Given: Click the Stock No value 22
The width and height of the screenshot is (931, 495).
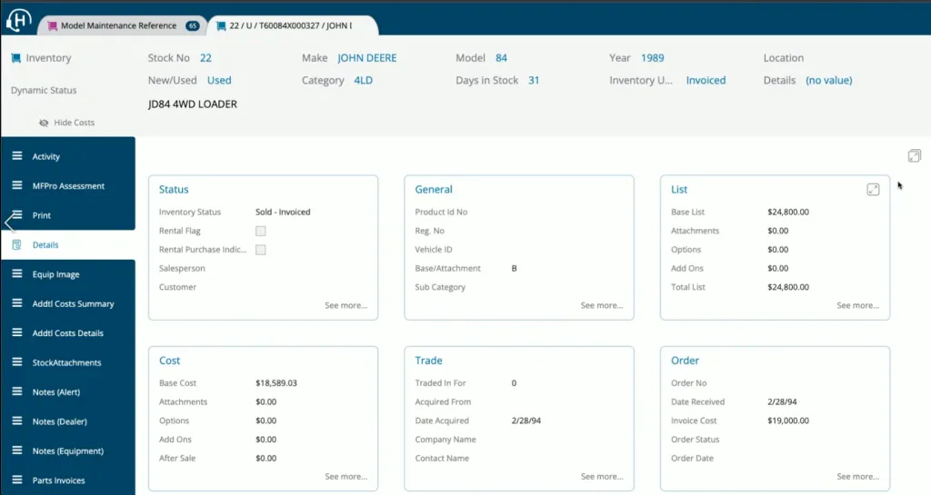Looking at the screenshot, I should (205, 58).
